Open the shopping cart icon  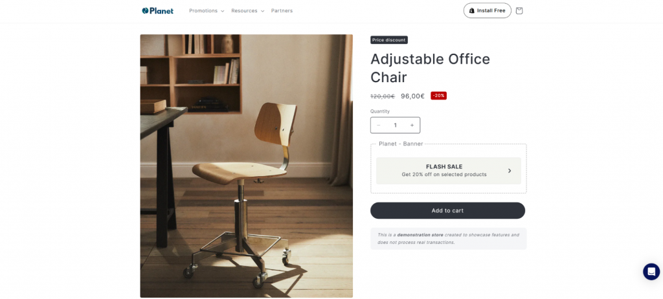point(519,10)
